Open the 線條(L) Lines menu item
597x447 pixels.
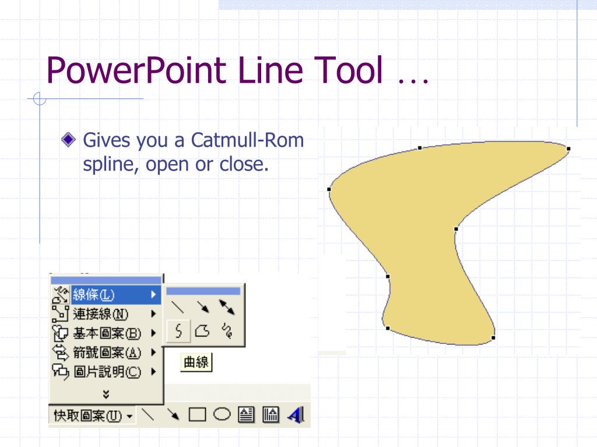pyautogui.click(x=106, y=295)
